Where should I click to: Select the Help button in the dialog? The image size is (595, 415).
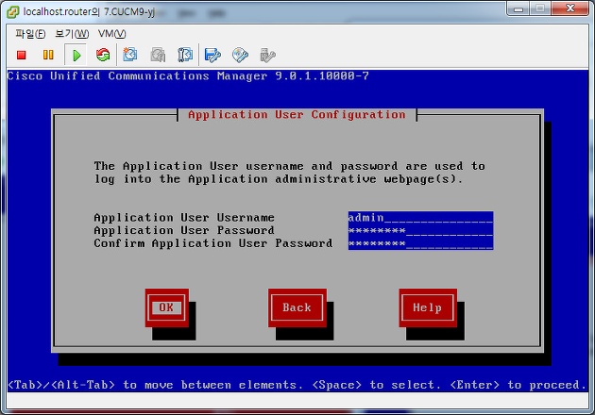[x=428, y=307]
